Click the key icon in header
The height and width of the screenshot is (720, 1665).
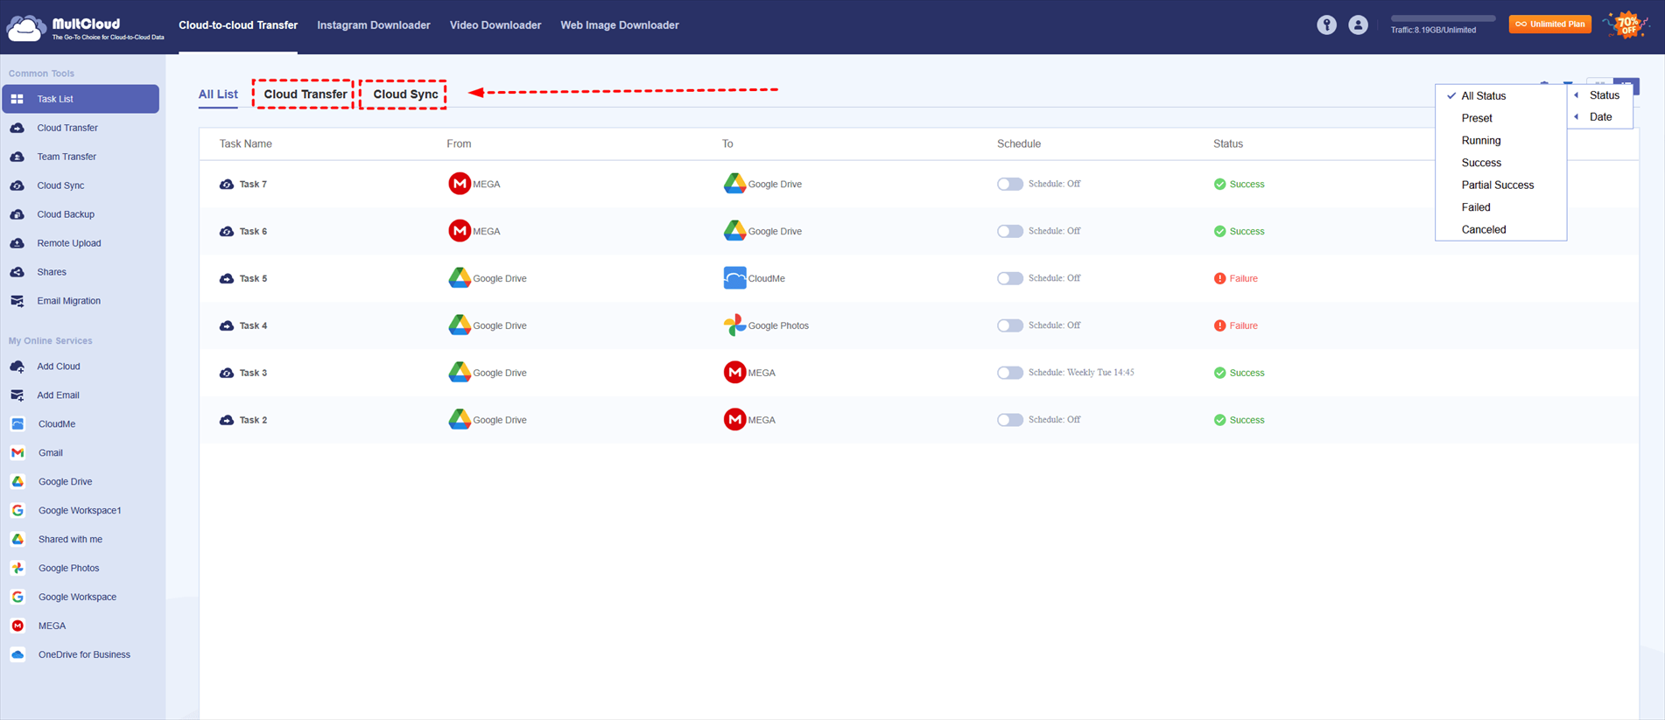1326,25
